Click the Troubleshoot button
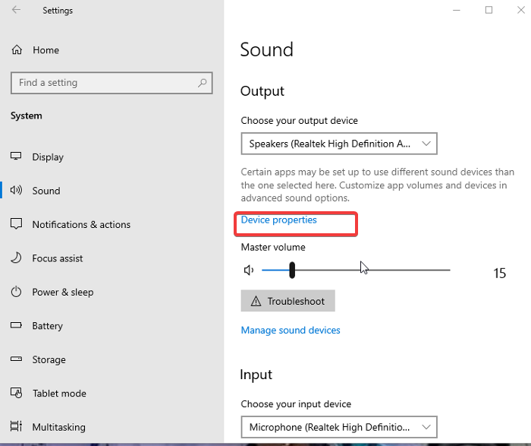This screenshot has height=446, width=531. click(x=287, y=301)
